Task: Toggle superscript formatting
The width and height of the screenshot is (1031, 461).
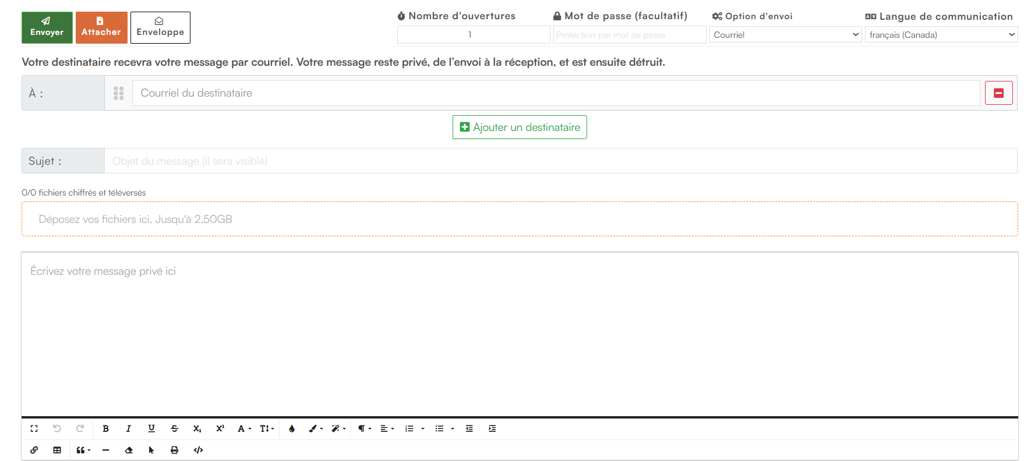Action: coord(220,428)
